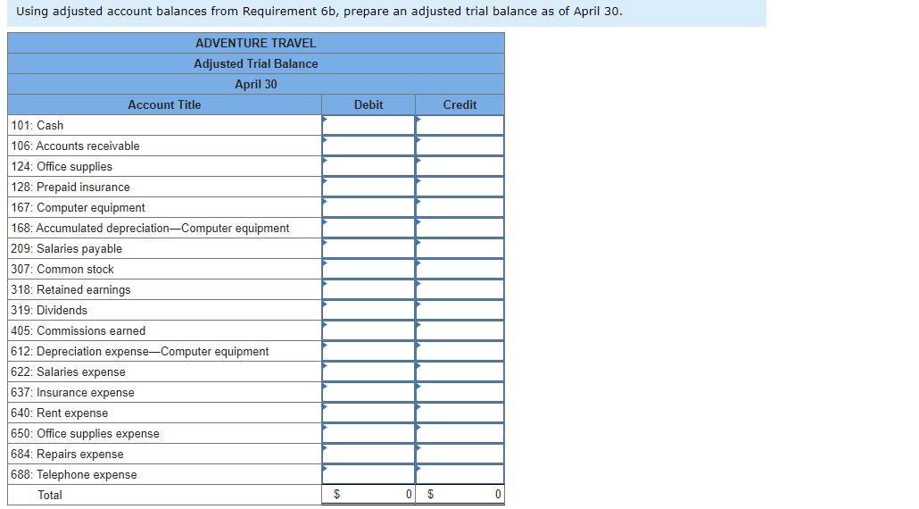Select Credit cell for Office supplies expense row 650
Image resolution: width=919 pixels, height=509 pixels.
click(460, 433)
